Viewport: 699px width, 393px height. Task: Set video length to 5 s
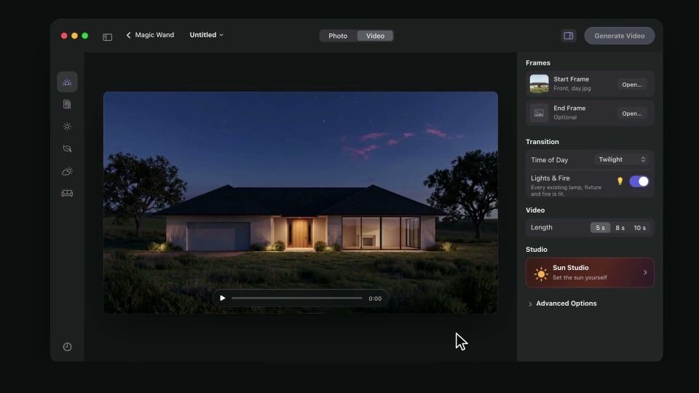600,228
